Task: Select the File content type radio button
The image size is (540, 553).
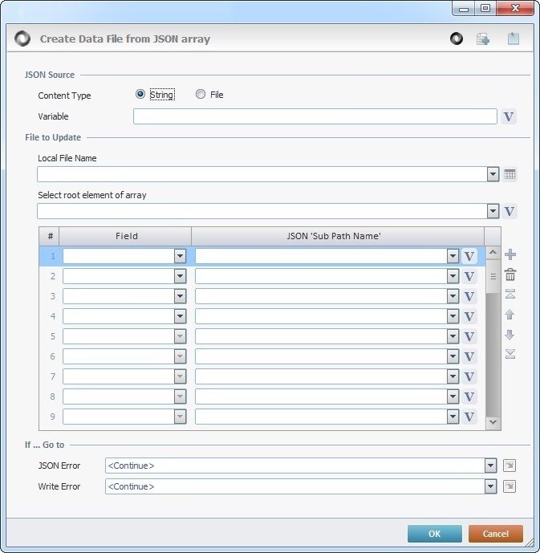Action: (201, 95)
